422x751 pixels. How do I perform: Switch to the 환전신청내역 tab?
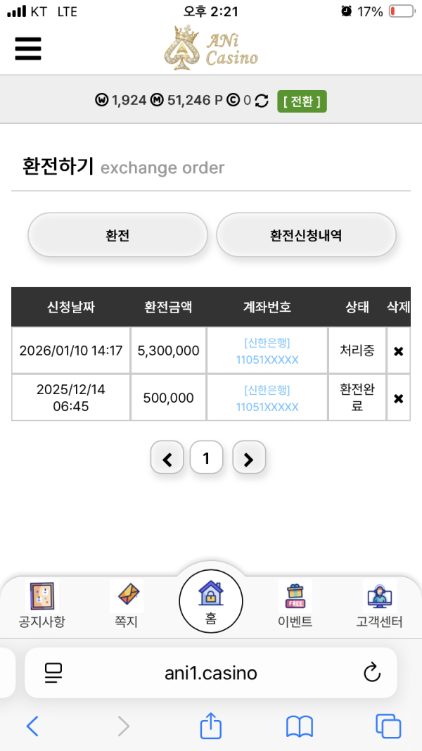point(306,234)
